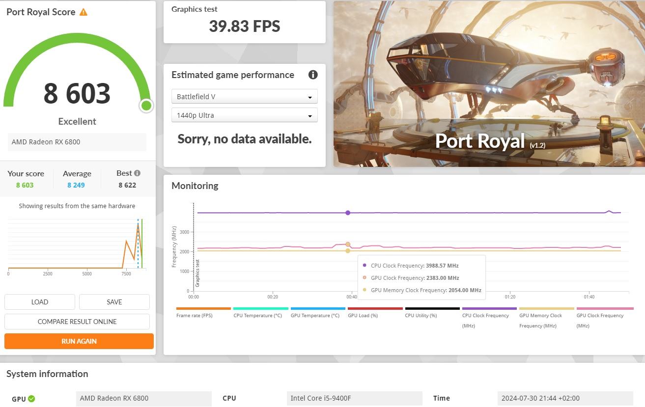Image resolution: width=645 pixels, height=407 pixels.
Task: Click the Sorry, no data available message
Action: click(245, 139)
